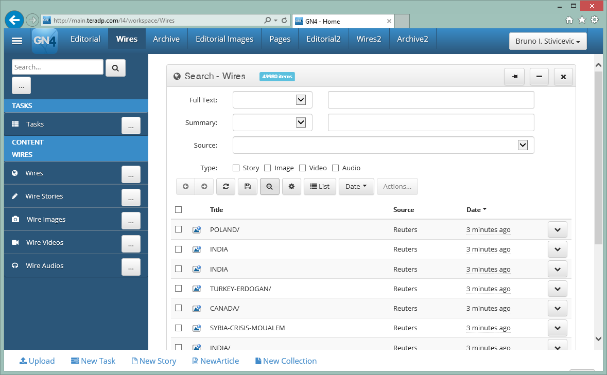This screenshot has height=375, width=607.
Task: Minimize the Search - Wires panel
Action: click(x=539, y=77)
